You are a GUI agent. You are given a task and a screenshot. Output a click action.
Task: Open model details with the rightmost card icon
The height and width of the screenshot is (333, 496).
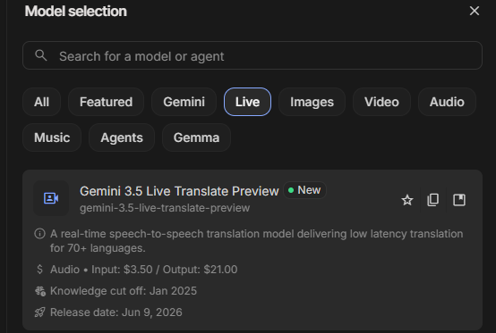pos(459,200)
